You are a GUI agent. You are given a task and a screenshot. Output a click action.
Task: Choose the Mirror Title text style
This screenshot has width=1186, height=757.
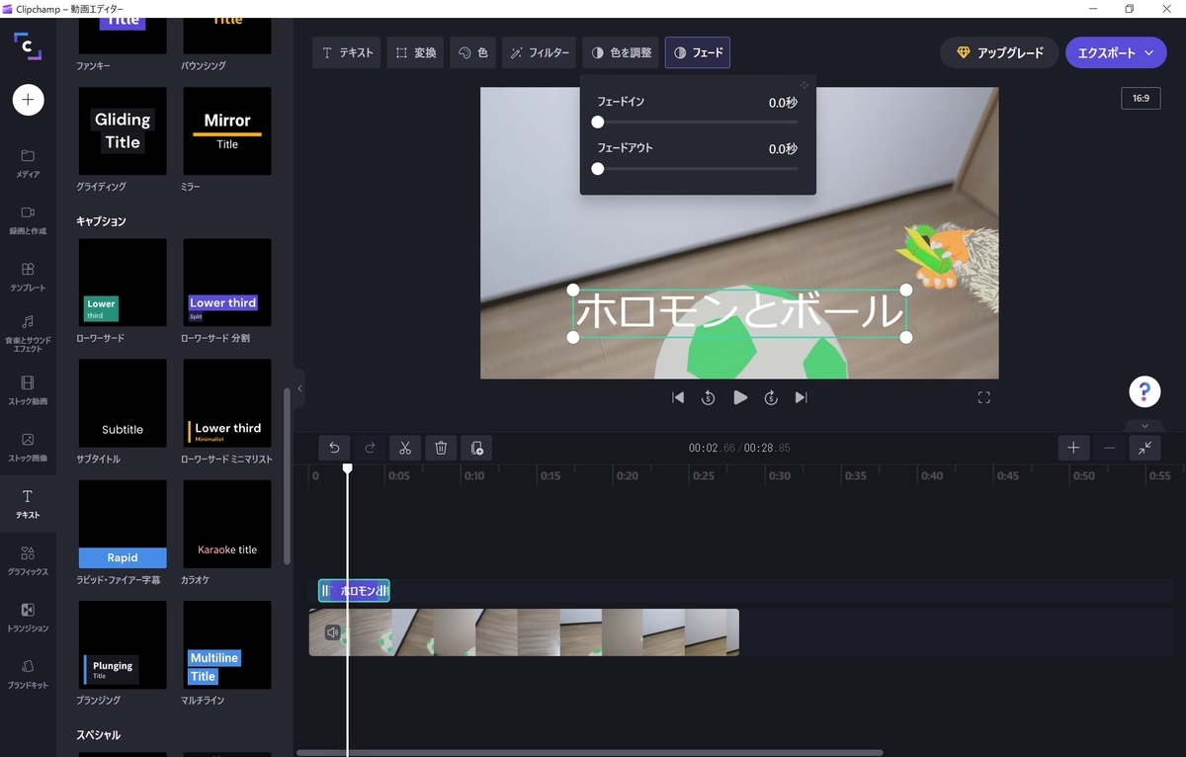(x=227, y=131)
